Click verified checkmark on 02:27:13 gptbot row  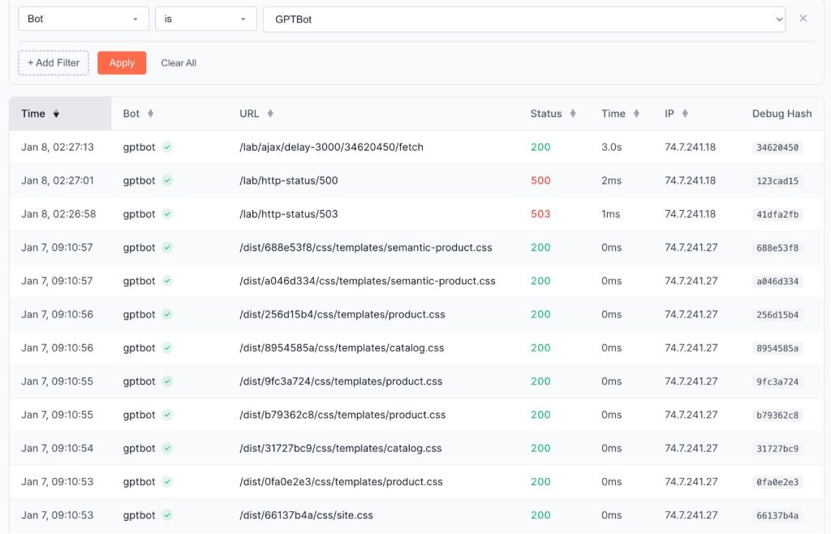pos(167,148)
